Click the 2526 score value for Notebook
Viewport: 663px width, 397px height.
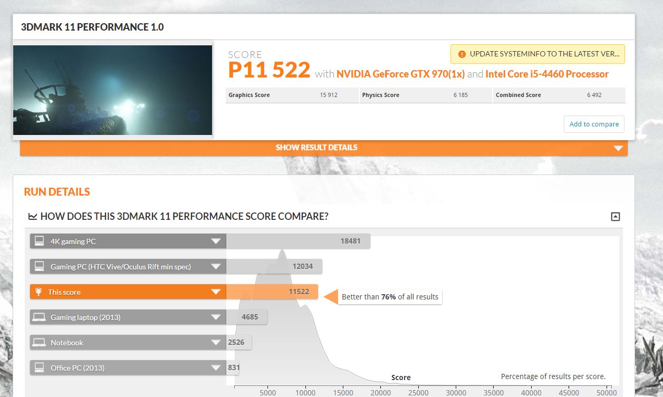(236, 343)
